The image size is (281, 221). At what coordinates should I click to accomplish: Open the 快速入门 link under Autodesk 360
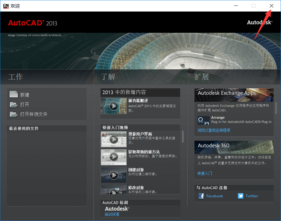pos(205,173)
